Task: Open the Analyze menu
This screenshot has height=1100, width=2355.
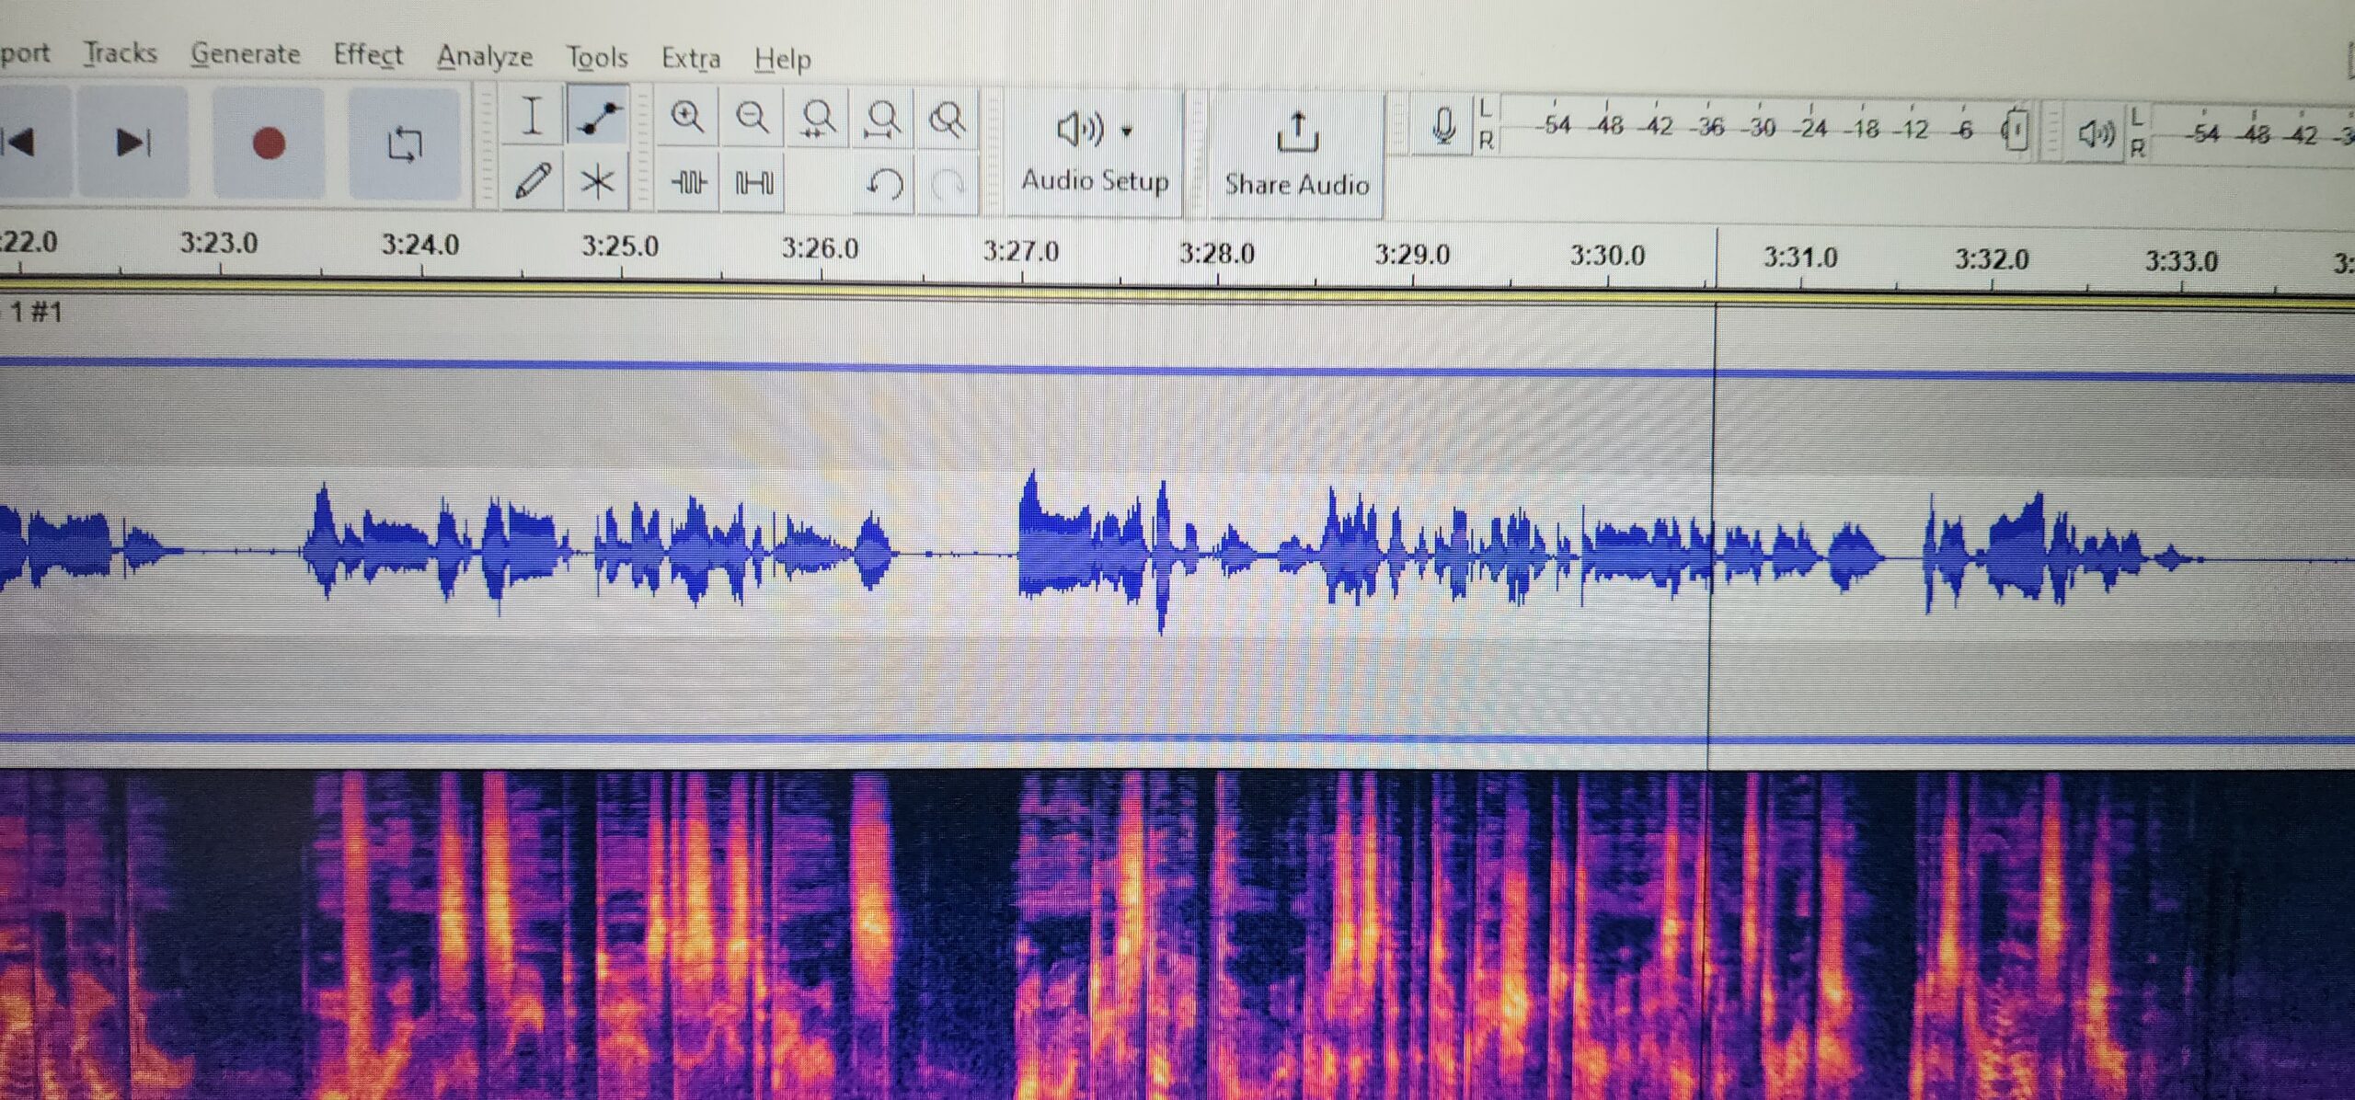Action: click(x=485, y=56)
